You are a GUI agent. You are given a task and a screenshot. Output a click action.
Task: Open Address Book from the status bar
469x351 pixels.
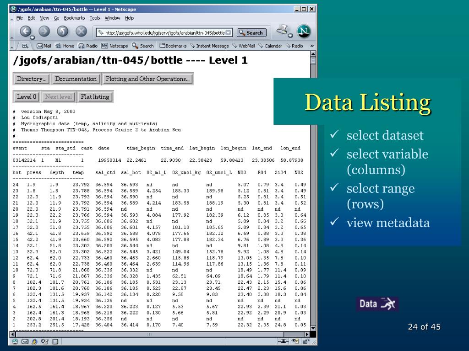pyautogui.click(x=55, y=341)
